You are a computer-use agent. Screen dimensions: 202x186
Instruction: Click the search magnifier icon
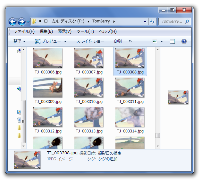[x=187, y=21]
